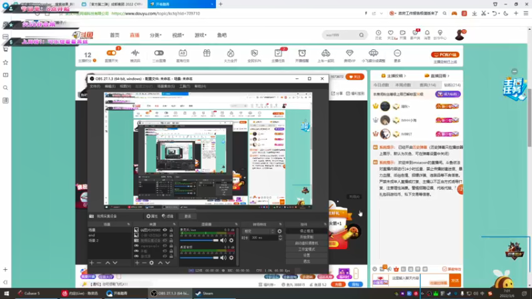Mute the desktop audio speaker icon
Viewport: 532px width, 299px height.
pos(223,258)
